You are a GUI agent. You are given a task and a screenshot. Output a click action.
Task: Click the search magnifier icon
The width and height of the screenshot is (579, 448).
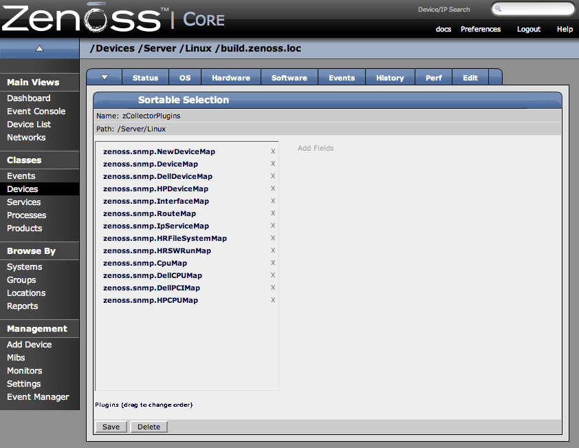[x=498, y=8]
